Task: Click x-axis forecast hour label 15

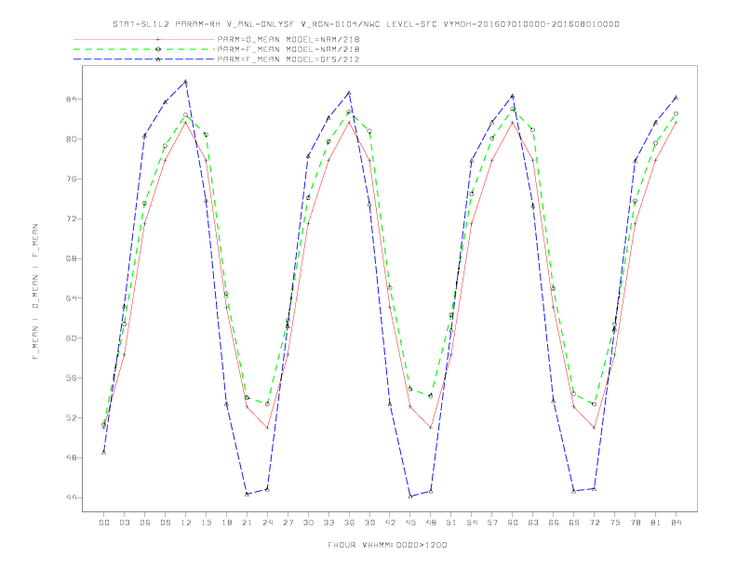Action: tap(206, 523)
